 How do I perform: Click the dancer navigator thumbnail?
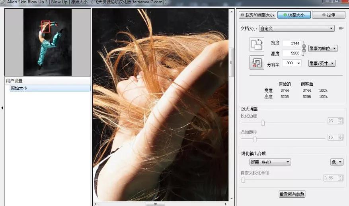47,42
